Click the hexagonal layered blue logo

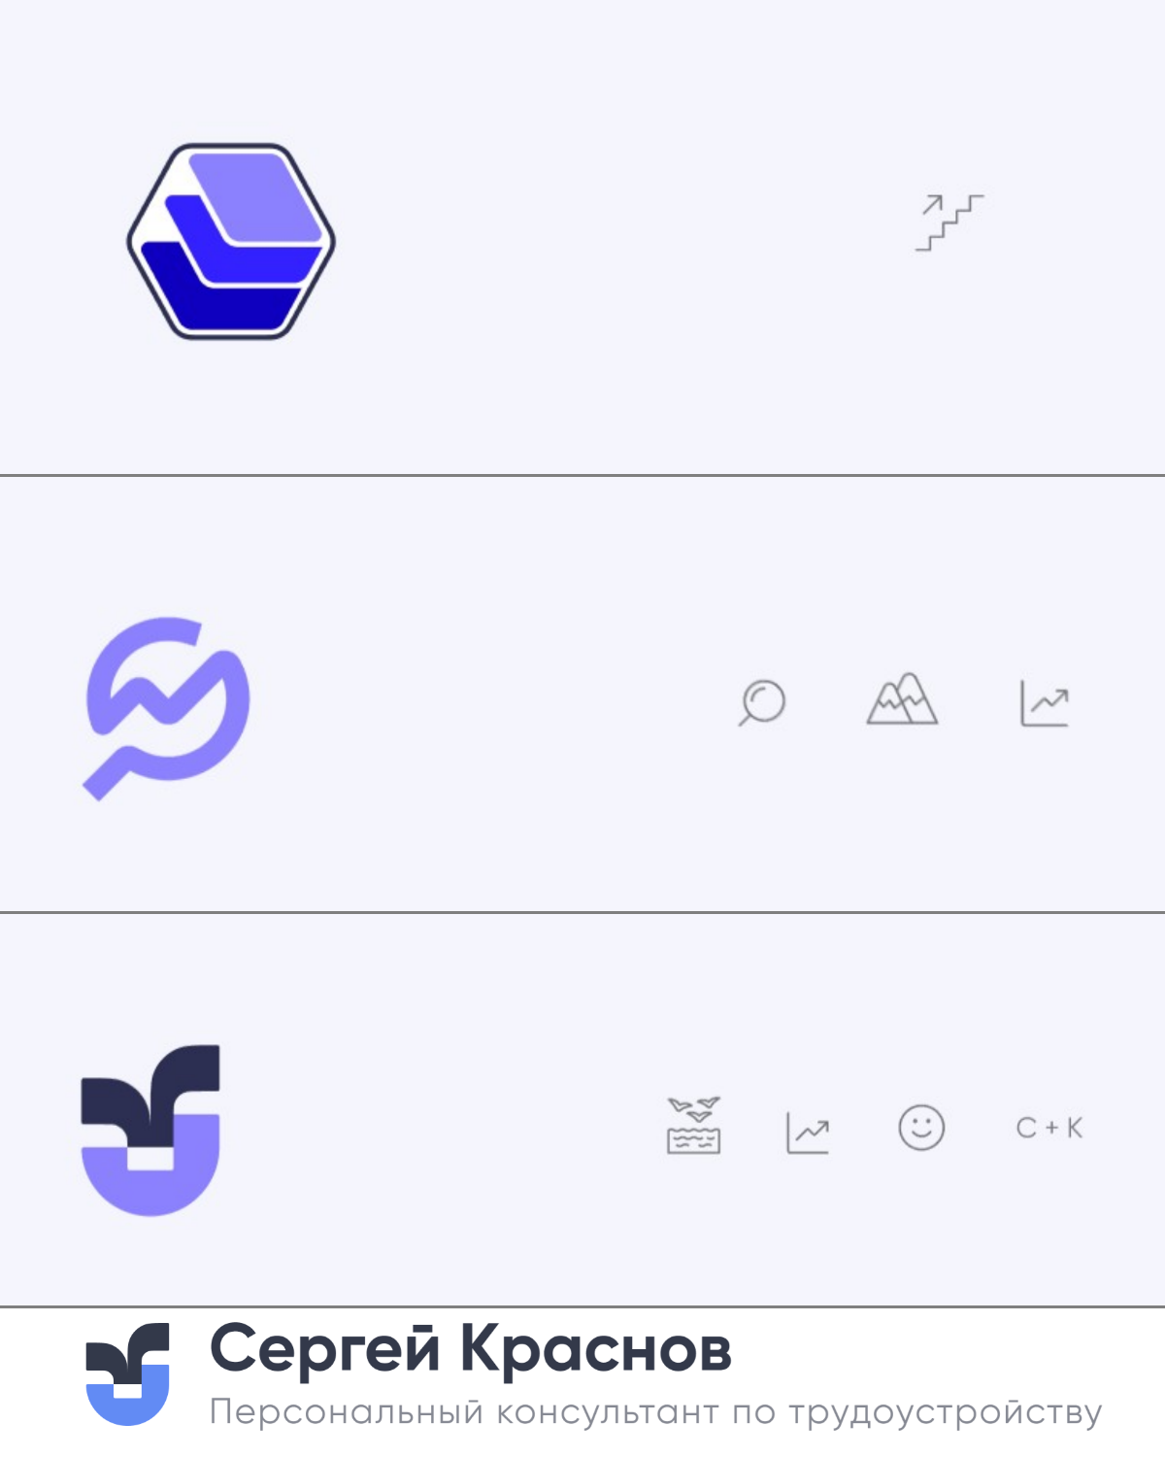click(x=231, y=241)
